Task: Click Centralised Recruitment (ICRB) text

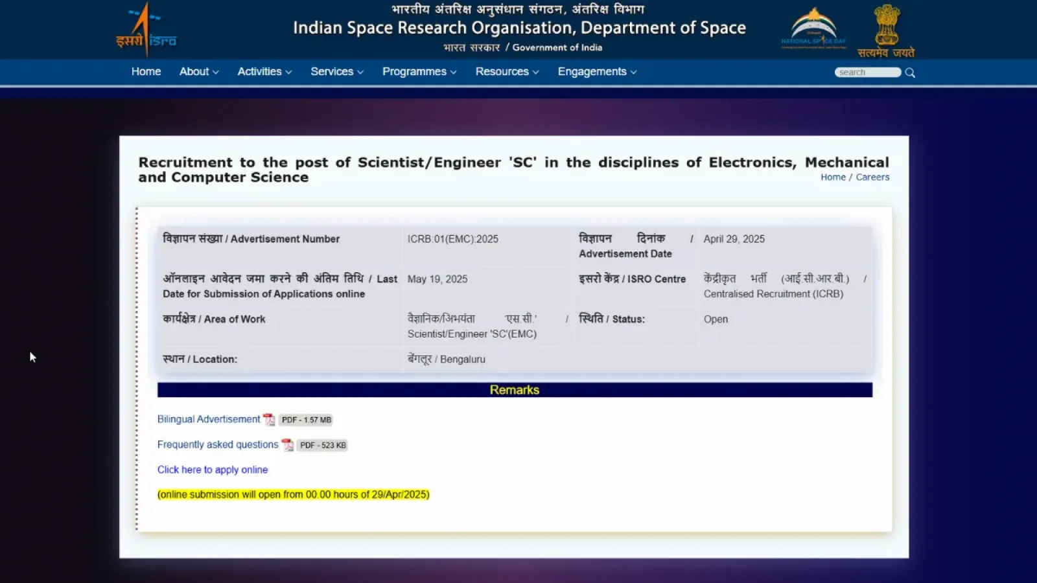Action: (773, 294)
